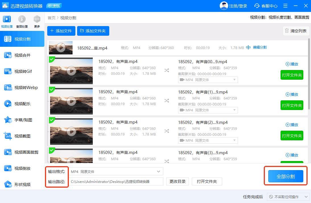The height and width of the screenshot is (203, 311).
Task: Click the 输出路径 output path field
Action: coord(117,181)
